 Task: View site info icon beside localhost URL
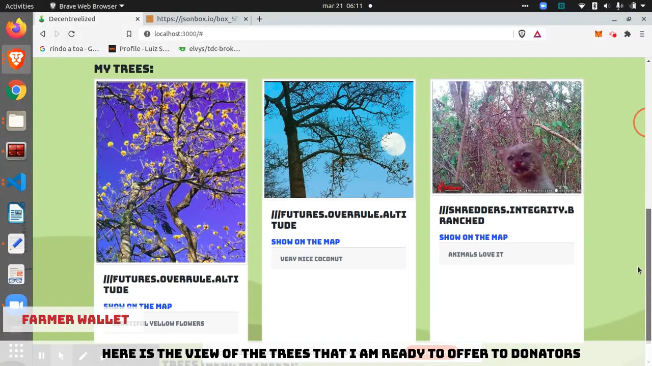(x=147, y=34)
